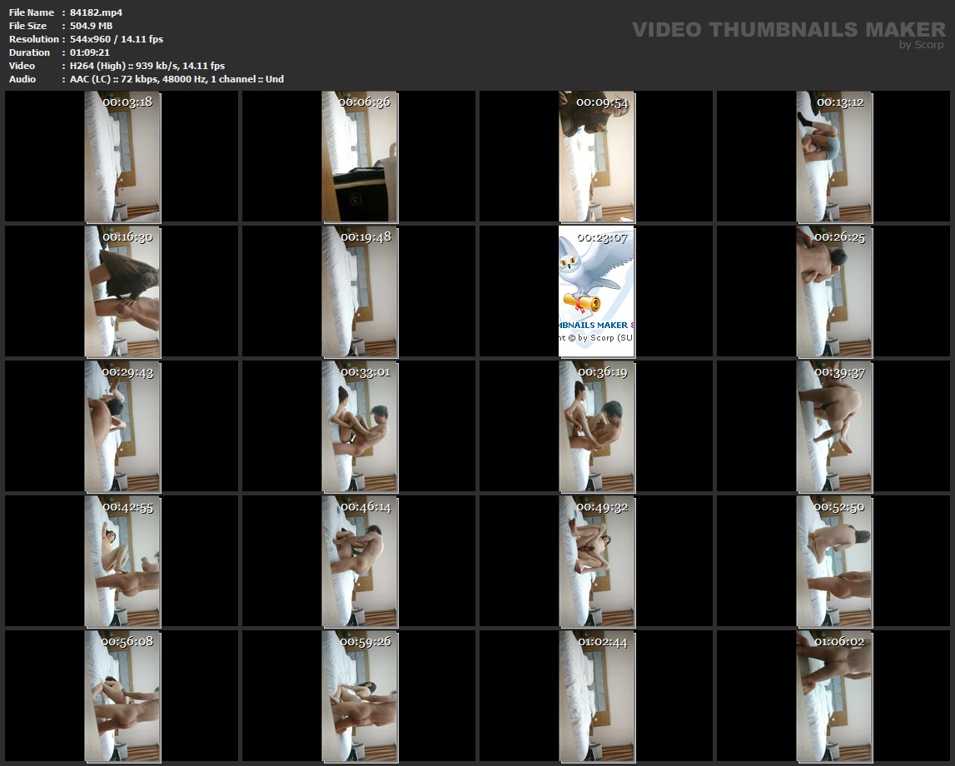Open the thumbnail at 01:02:44
The width and height of the screenshot is (955, 766).
coord(597,696)
